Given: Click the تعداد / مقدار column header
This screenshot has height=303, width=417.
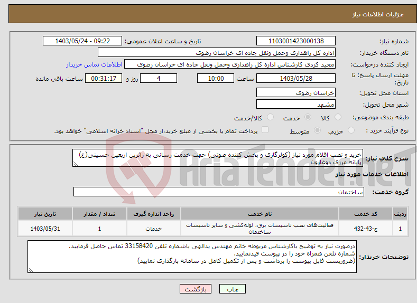Looking at the screenshot, I should click(99, 214).
